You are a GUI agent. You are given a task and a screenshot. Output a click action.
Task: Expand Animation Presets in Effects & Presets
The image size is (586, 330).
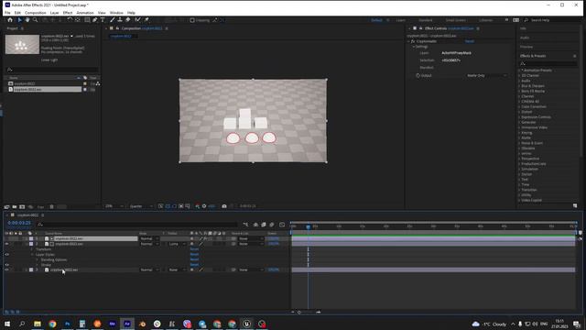(x=519, y=71)
